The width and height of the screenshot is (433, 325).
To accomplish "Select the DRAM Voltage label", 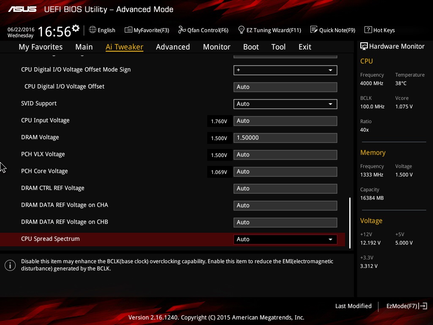I will coord(40,138).
